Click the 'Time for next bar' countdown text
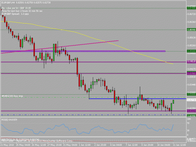This screenshot has width=196, height=147. pyautogui.click(x=22, y=11)
